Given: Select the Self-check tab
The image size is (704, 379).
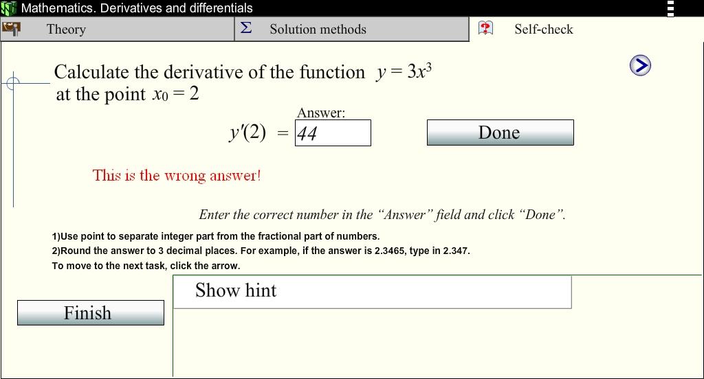Looking at the screenshot, I should tap(586, 29).
